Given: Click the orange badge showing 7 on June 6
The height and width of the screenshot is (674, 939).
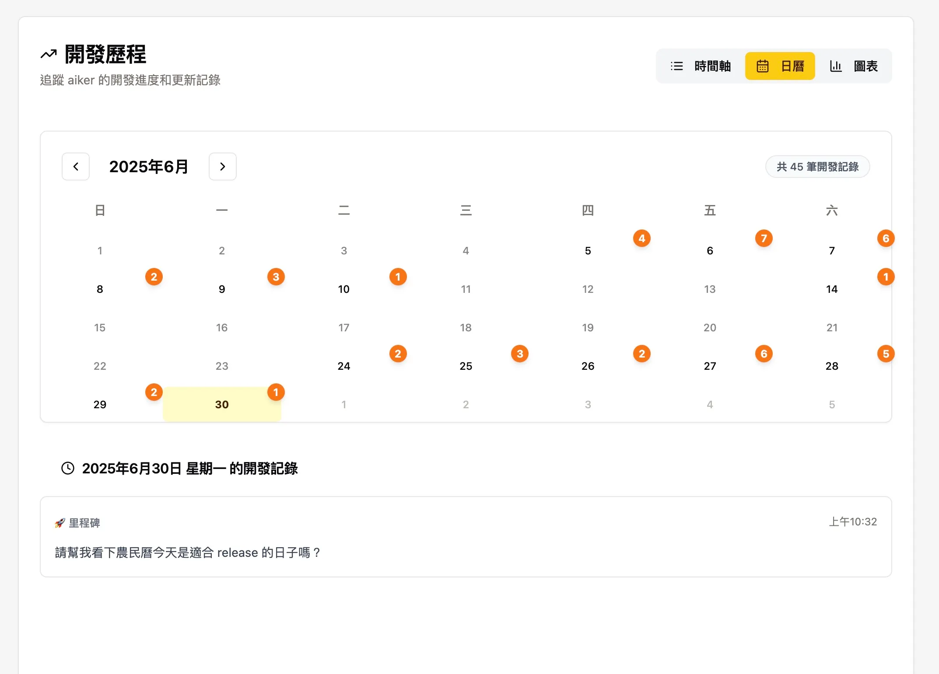Looking at the screenshot, I should point(764,238).
